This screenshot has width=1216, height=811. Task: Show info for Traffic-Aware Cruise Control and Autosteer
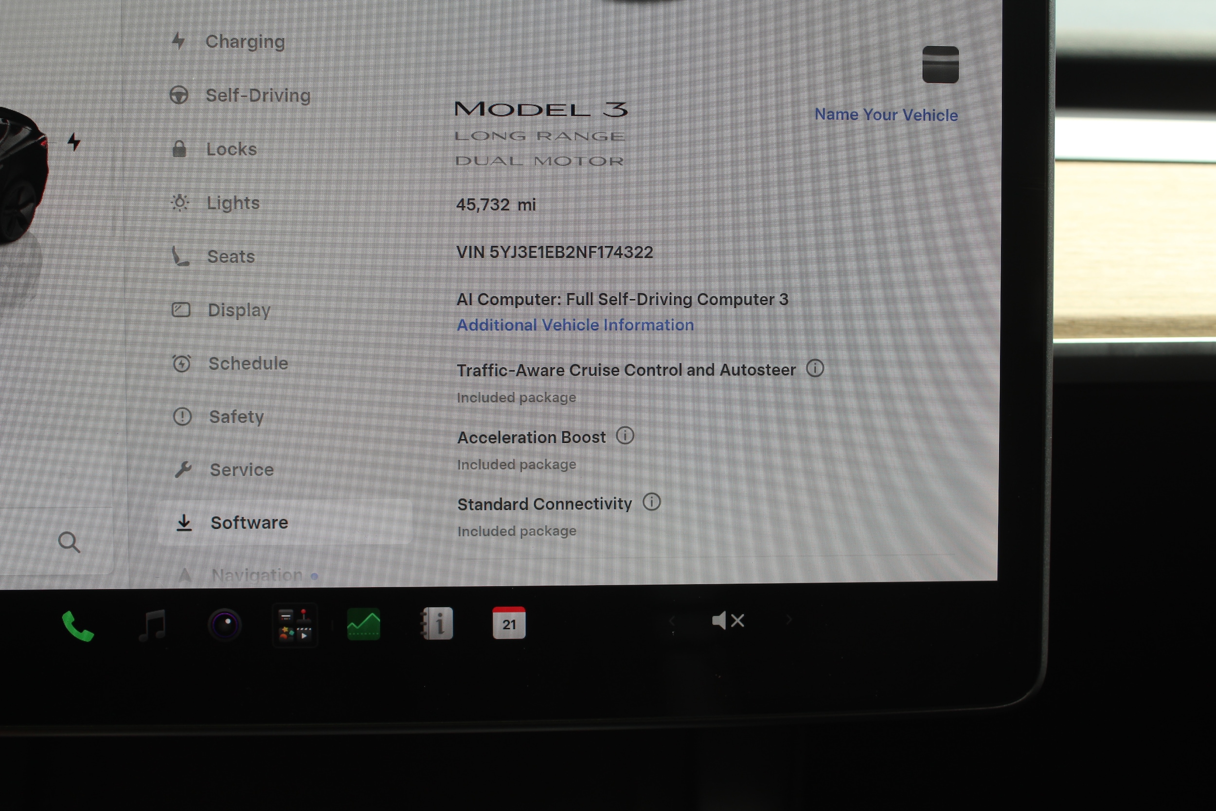[815, 369]
